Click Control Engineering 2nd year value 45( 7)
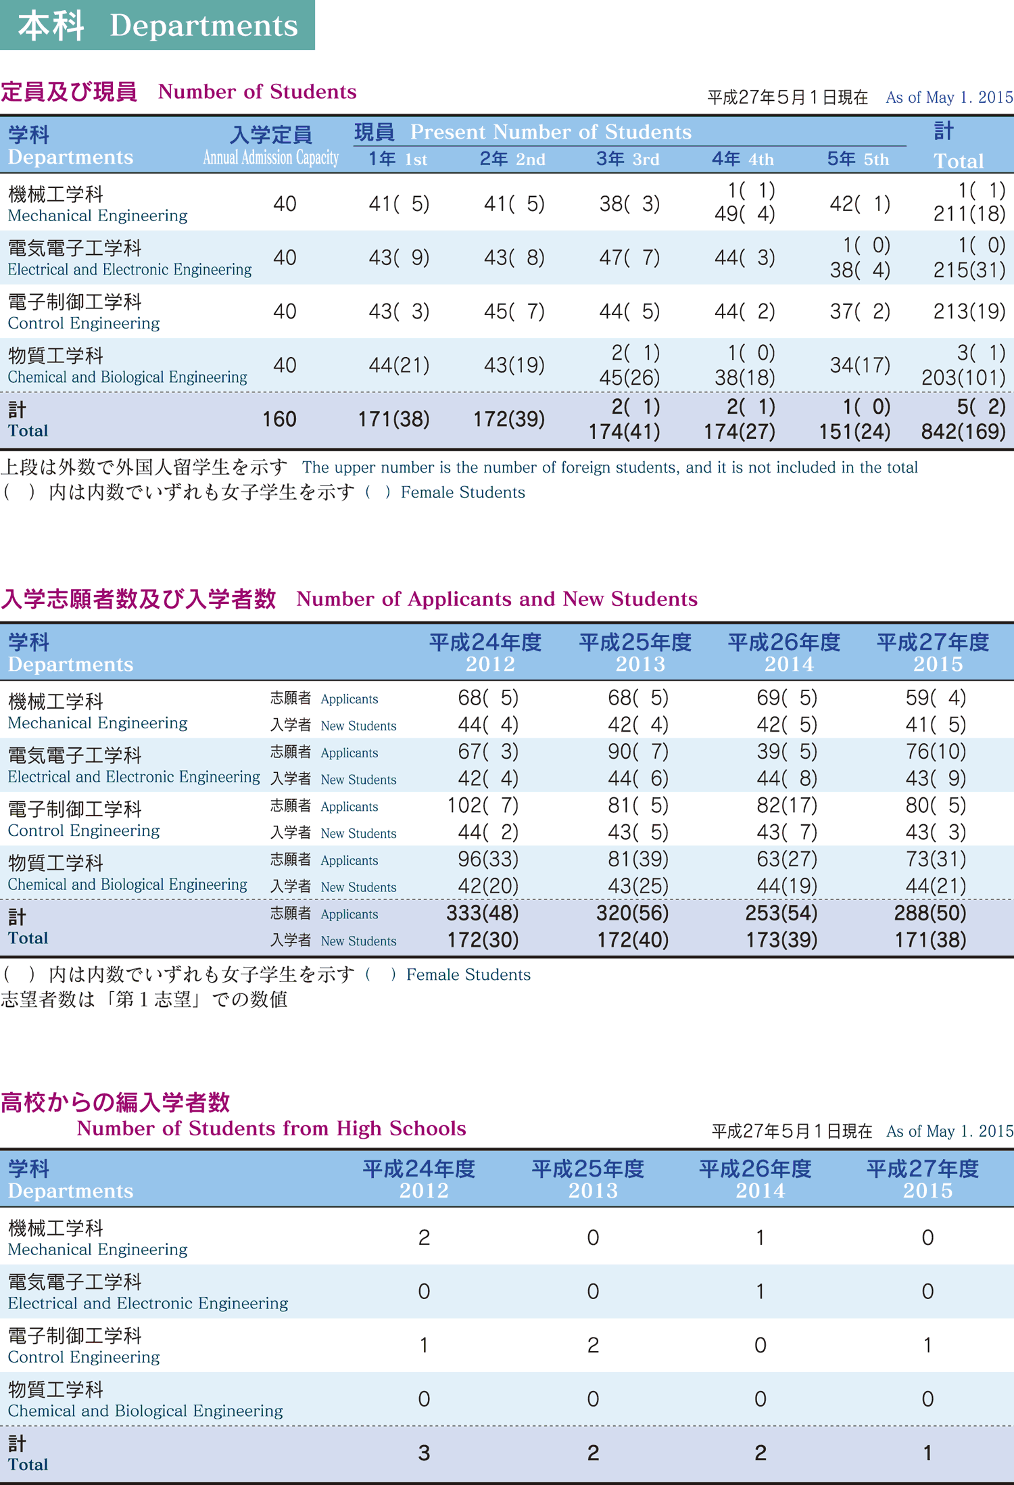 point(514,311)
